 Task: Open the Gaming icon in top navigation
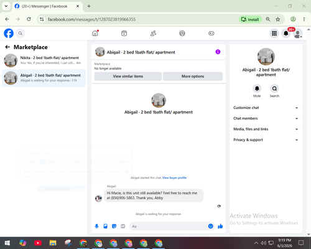tap(211, 33)
